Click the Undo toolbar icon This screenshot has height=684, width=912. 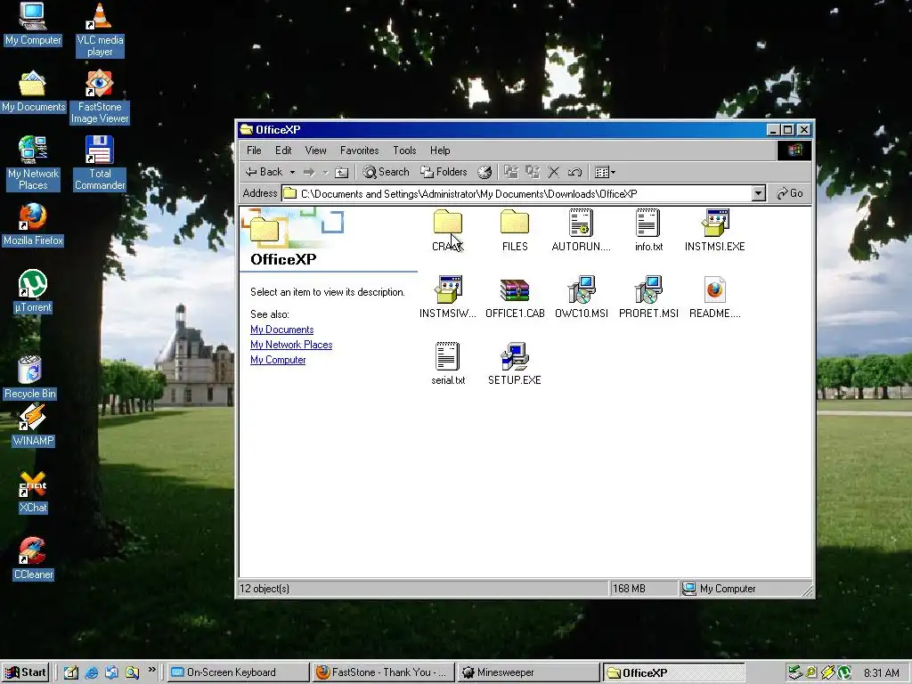(574, 172)
